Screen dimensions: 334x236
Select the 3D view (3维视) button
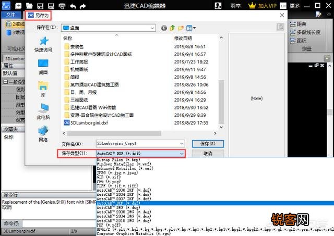pos(15,32)
